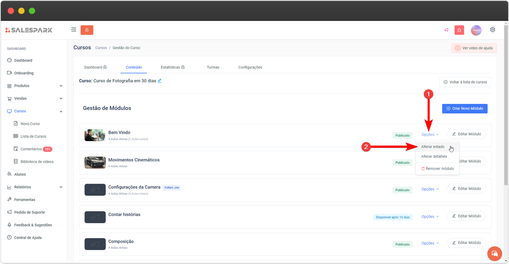The image size is (509, 264).
Task: Click the pencil icon beside course name
Action: 160,81
